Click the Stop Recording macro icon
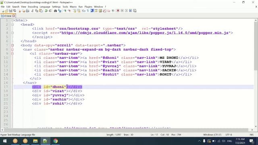Viewport: 258px width, 145px height. [122, 11]
